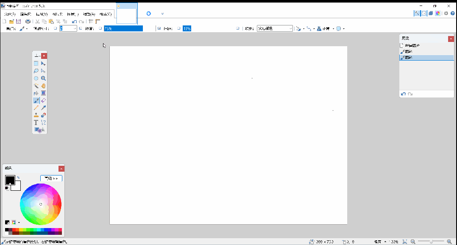Screen dimensions: 457x245
Task: Click the Print icon
Action: (28, 21)
